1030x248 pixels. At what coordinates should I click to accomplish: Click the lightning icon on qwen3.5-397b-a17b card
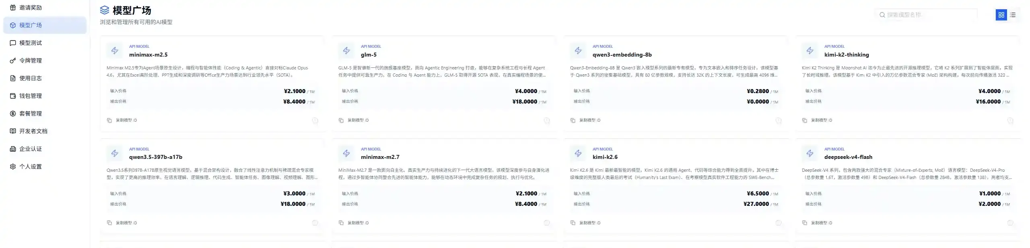pyautogui.click(x=115, y=153)
